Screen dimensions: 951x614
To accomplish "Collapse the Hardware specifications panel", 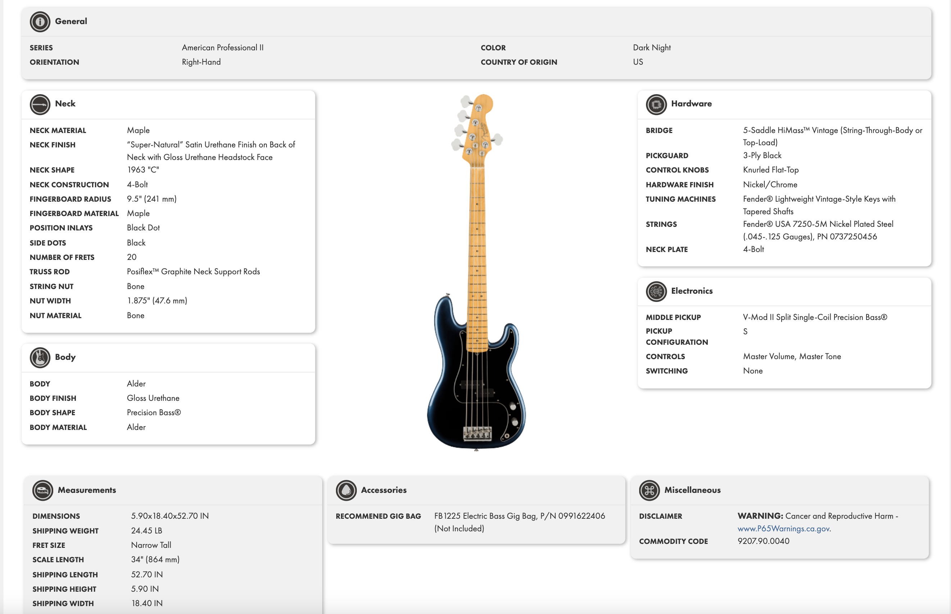I will (x=691, y=104).
